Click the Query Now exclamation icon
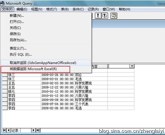The height and width of the screenshot is (135, 165). (98, 16)
